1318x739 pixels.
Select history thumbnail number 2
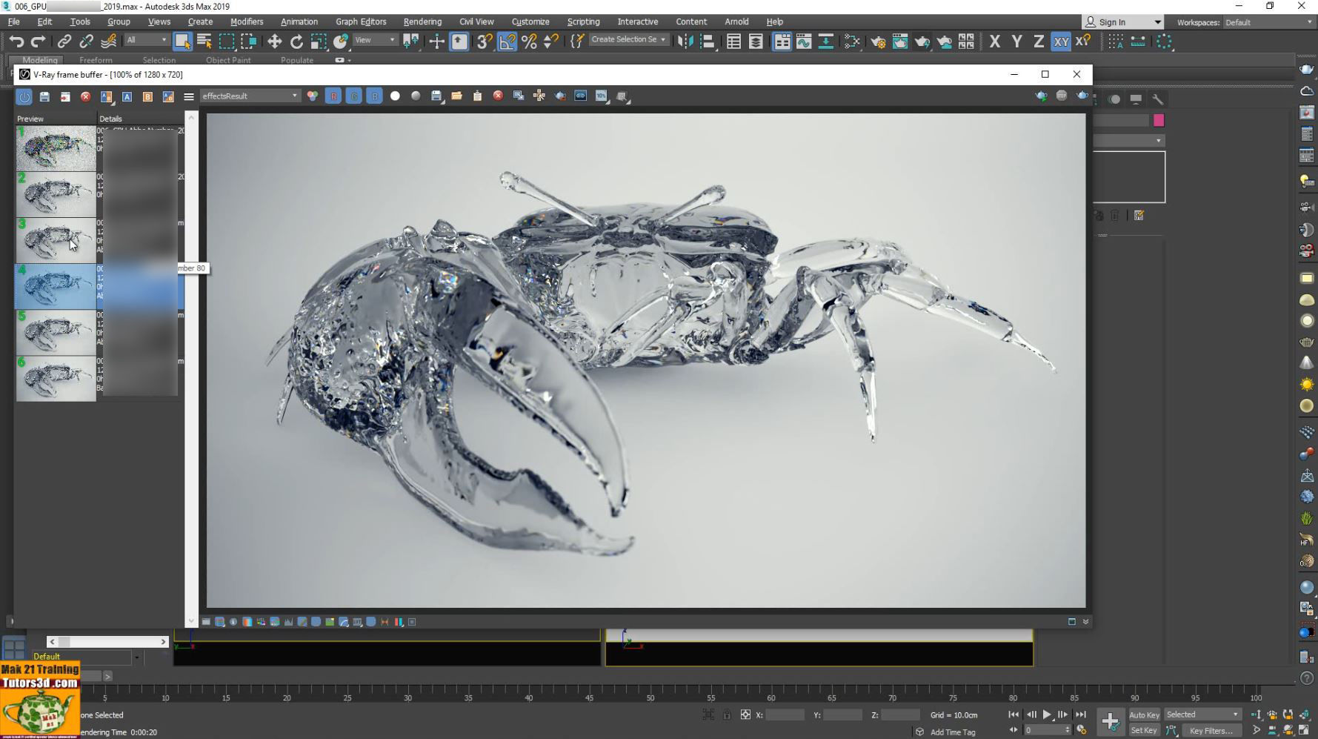(56, 194)
